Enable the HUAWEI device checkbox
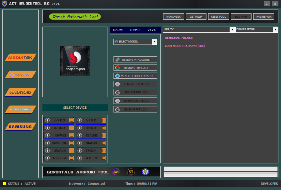281x190 pixels. point(71,135)
